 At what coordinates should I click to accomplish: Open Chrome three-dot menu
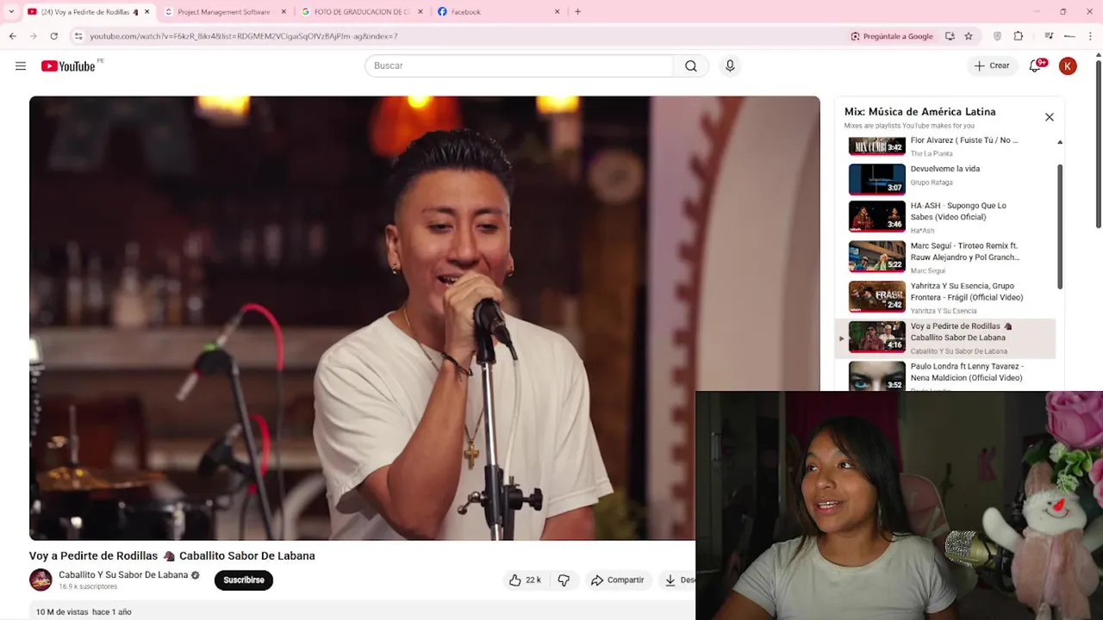[x=1091, y=36]
